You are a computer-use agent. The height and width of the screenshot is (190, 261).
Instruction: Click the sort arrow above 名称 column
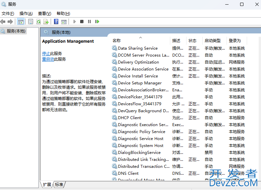tap(141, 38)
